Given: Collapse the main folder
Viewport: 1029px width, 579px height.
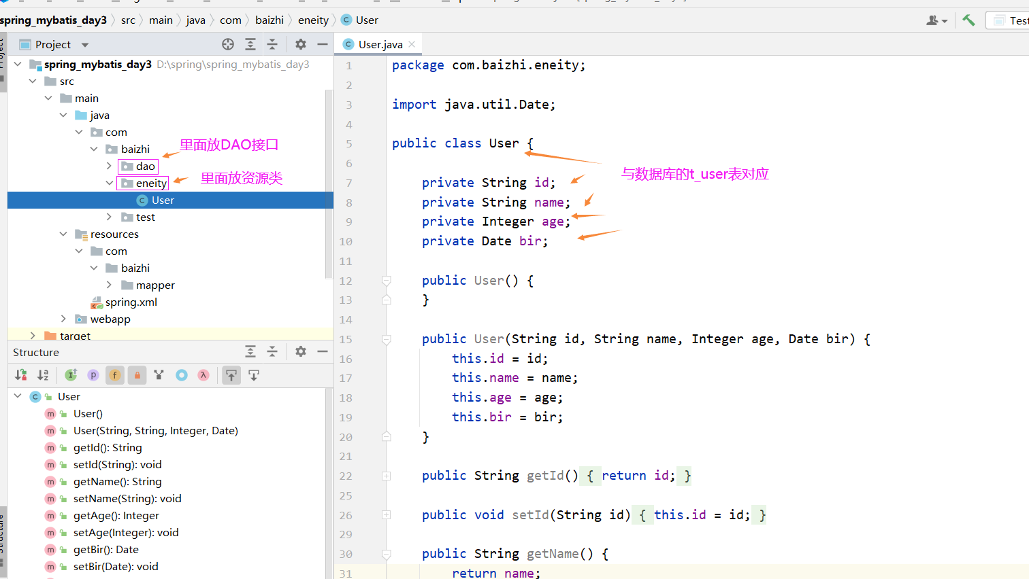Looking at the screenshot, I should pos(48,98).
